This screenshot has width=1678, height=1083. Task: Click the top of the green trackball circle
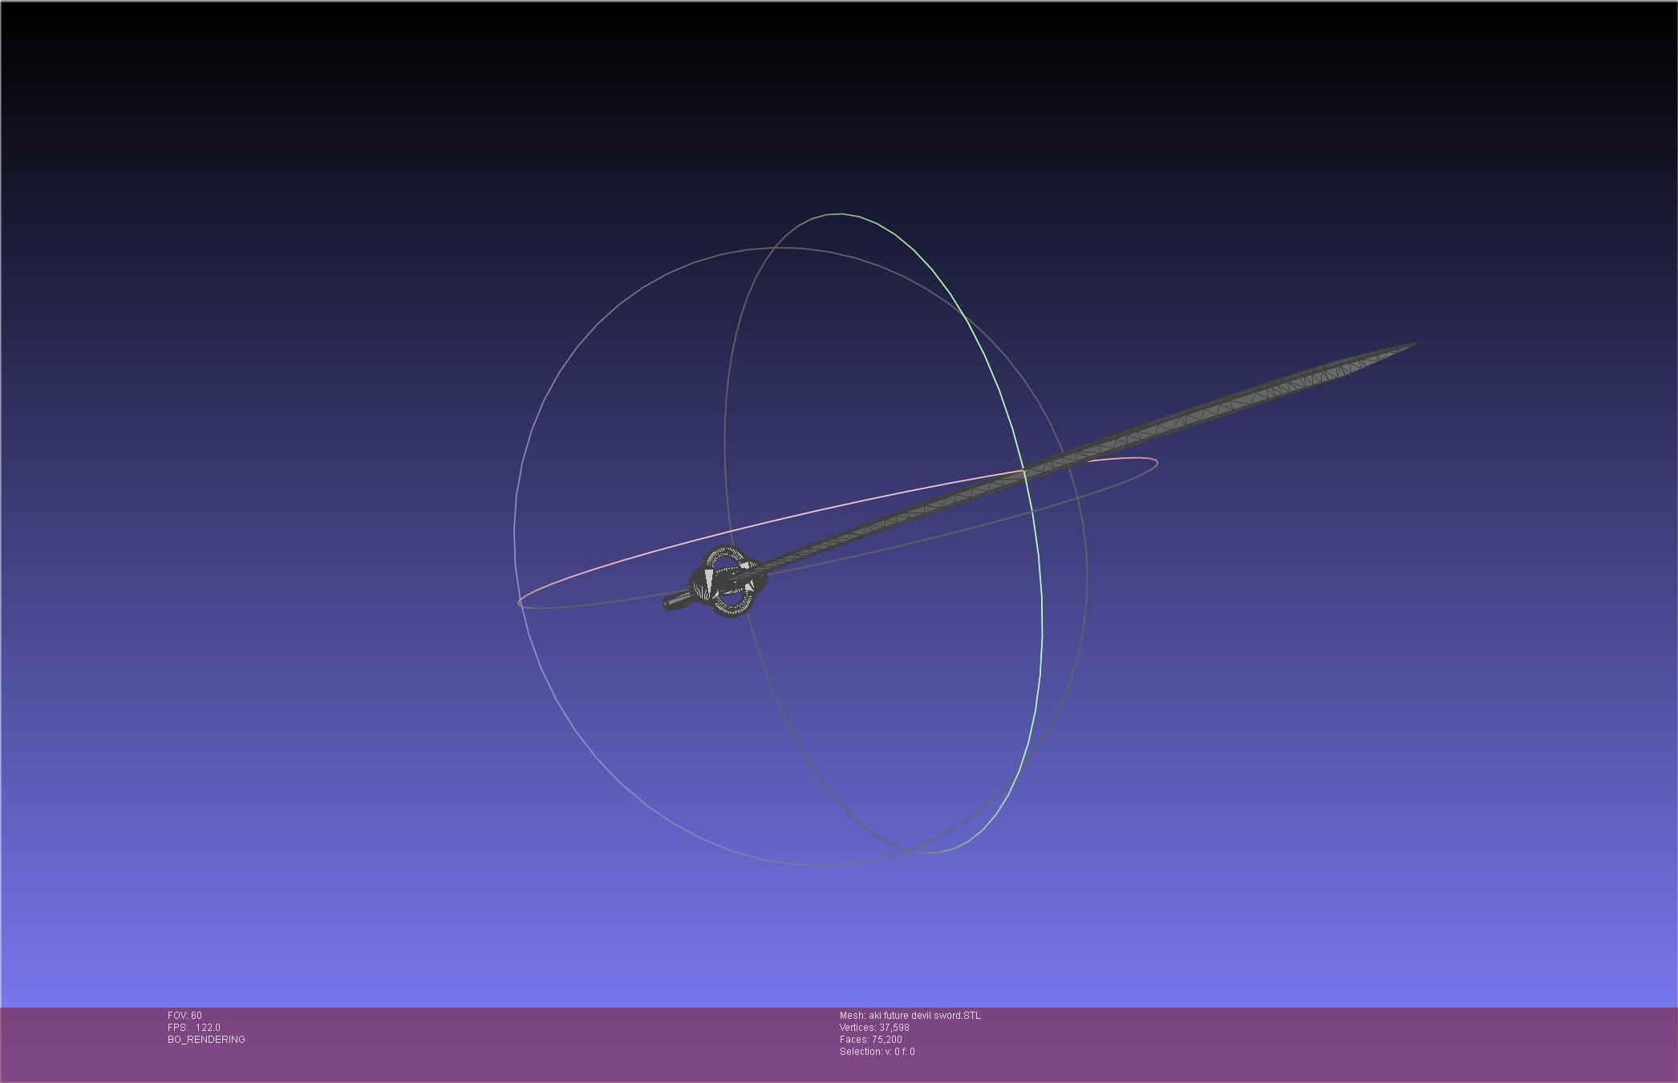tap(840, 214)
